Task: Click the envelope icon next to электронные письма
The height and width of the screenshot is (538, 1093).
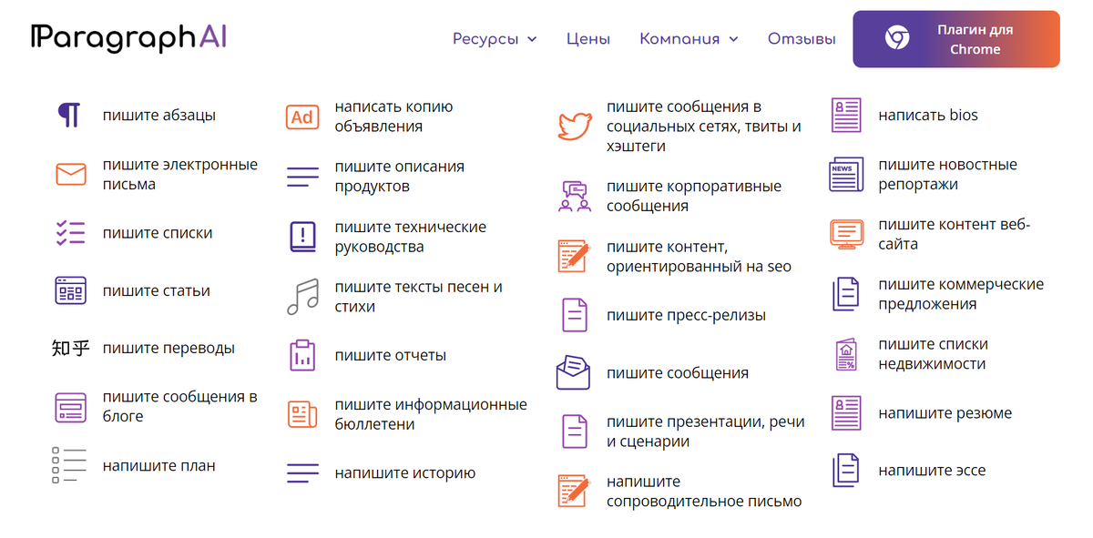Action: 71,174
